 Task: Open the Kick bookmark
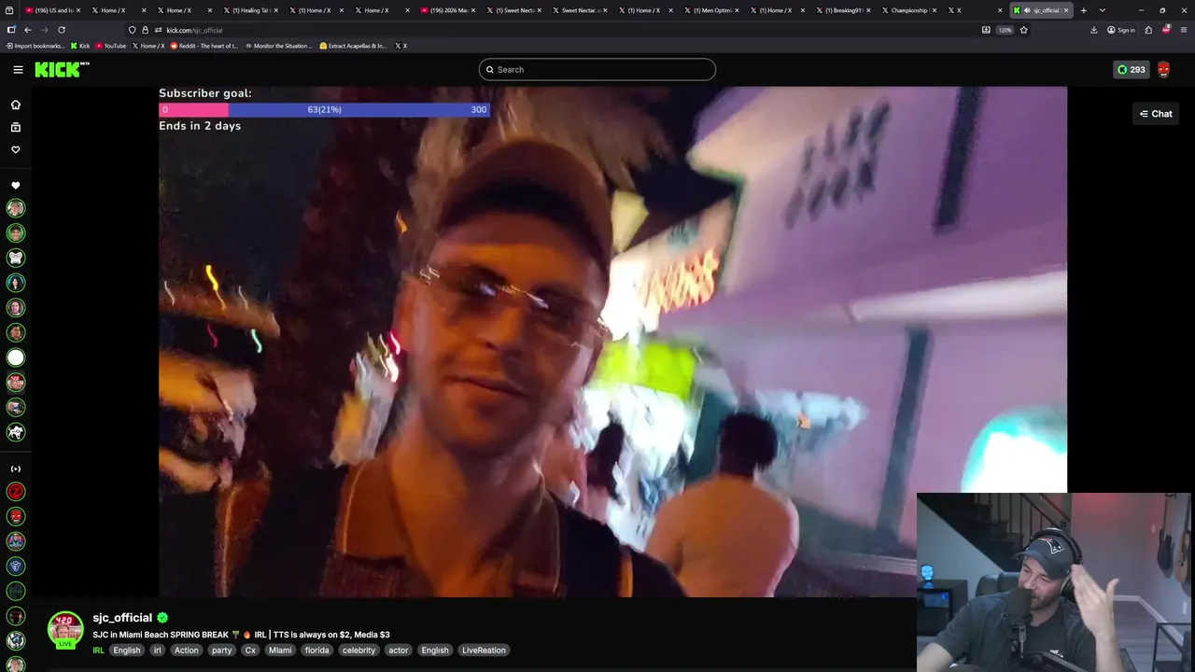click(x=80, y=46)
